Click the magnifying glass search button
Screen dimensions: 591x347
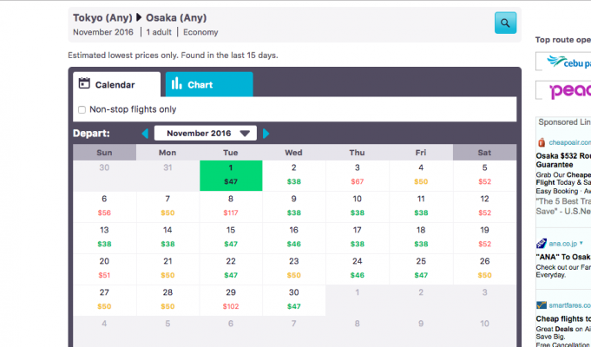[505, 23]
